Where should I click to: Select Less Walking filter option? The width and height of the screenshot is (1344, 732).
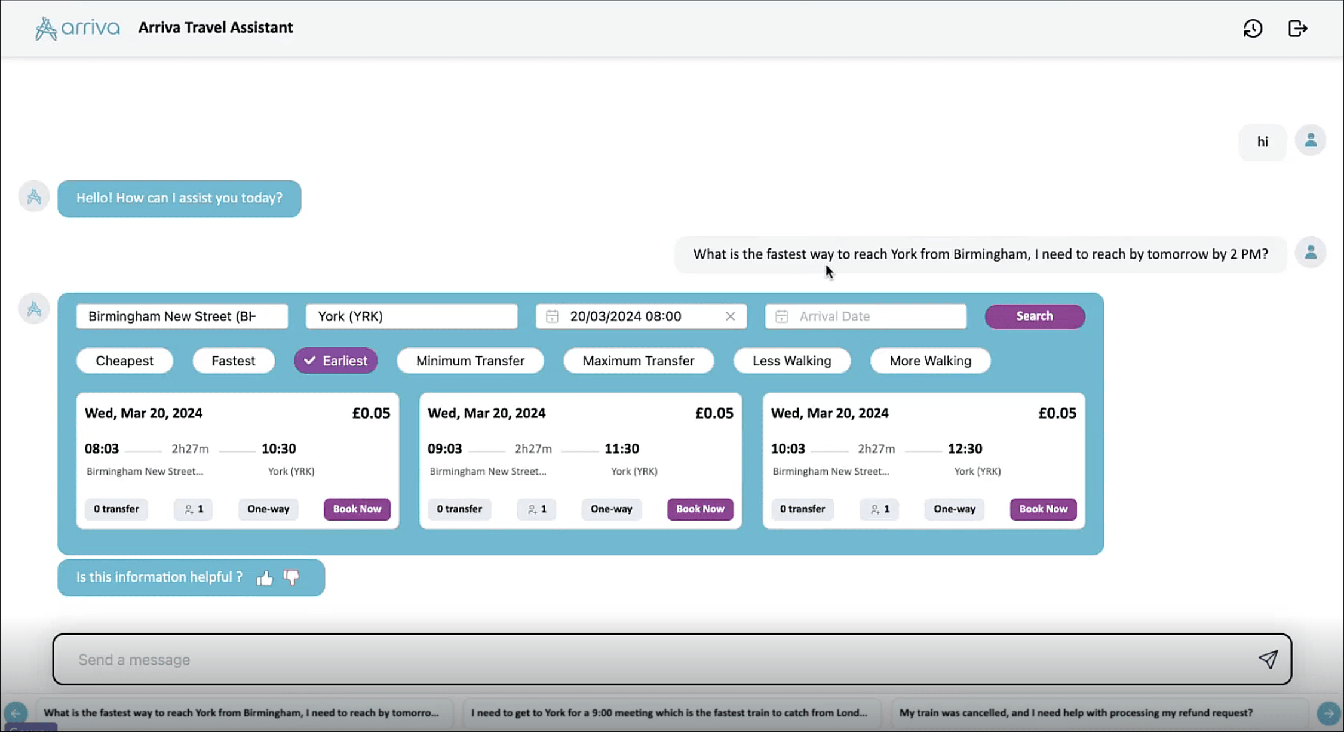[x=791, y=361]
